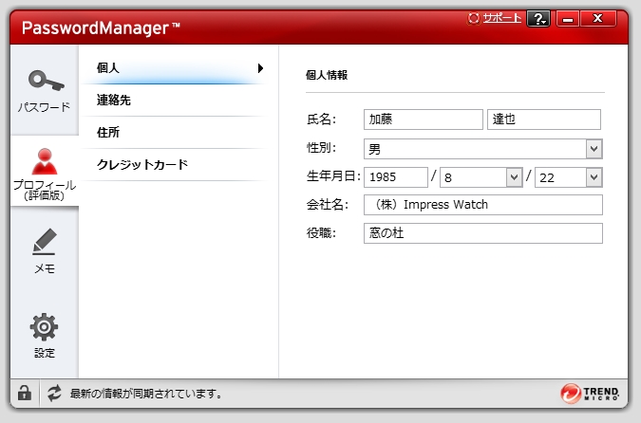This screenshot has width=641, height=423.
Task: Select the クレジットカード menu item
Action: [x=174, y=164]
